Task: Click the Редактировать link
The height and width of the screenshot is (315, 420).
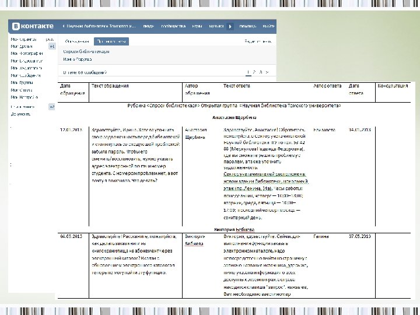Action: [x=258, y=41]
